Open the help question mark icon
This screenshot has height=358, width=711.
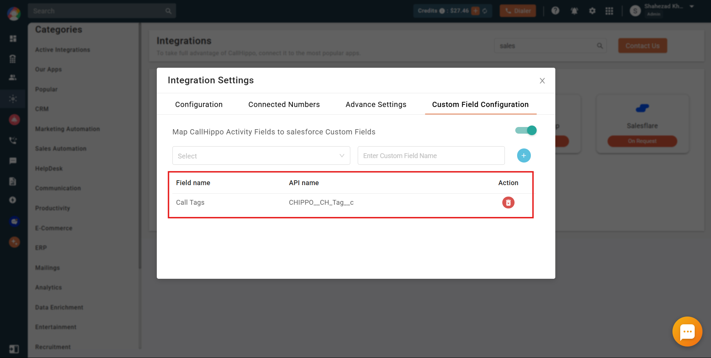pyautogui.click(x=555, y=11)
